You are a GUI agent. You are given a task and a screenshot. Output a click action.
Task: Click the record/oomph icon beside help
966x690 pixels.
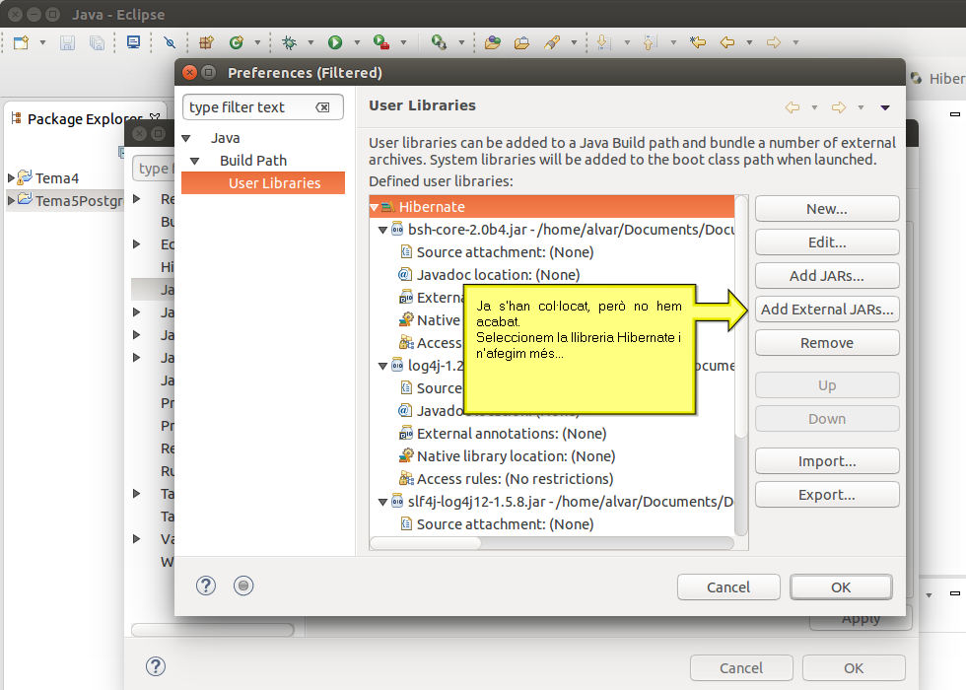(x=243, y=586)
